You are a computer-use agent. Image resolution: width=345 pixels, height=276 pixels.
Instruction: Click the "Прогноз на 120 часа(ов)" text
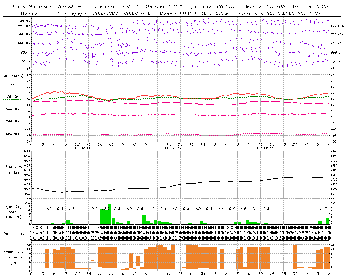point(52,13)
